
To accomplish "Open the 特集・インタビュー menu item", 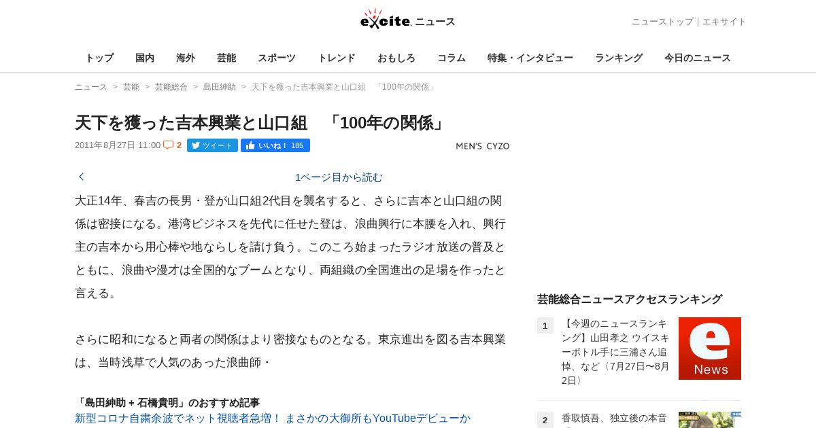I will click(x=530, y=58).
